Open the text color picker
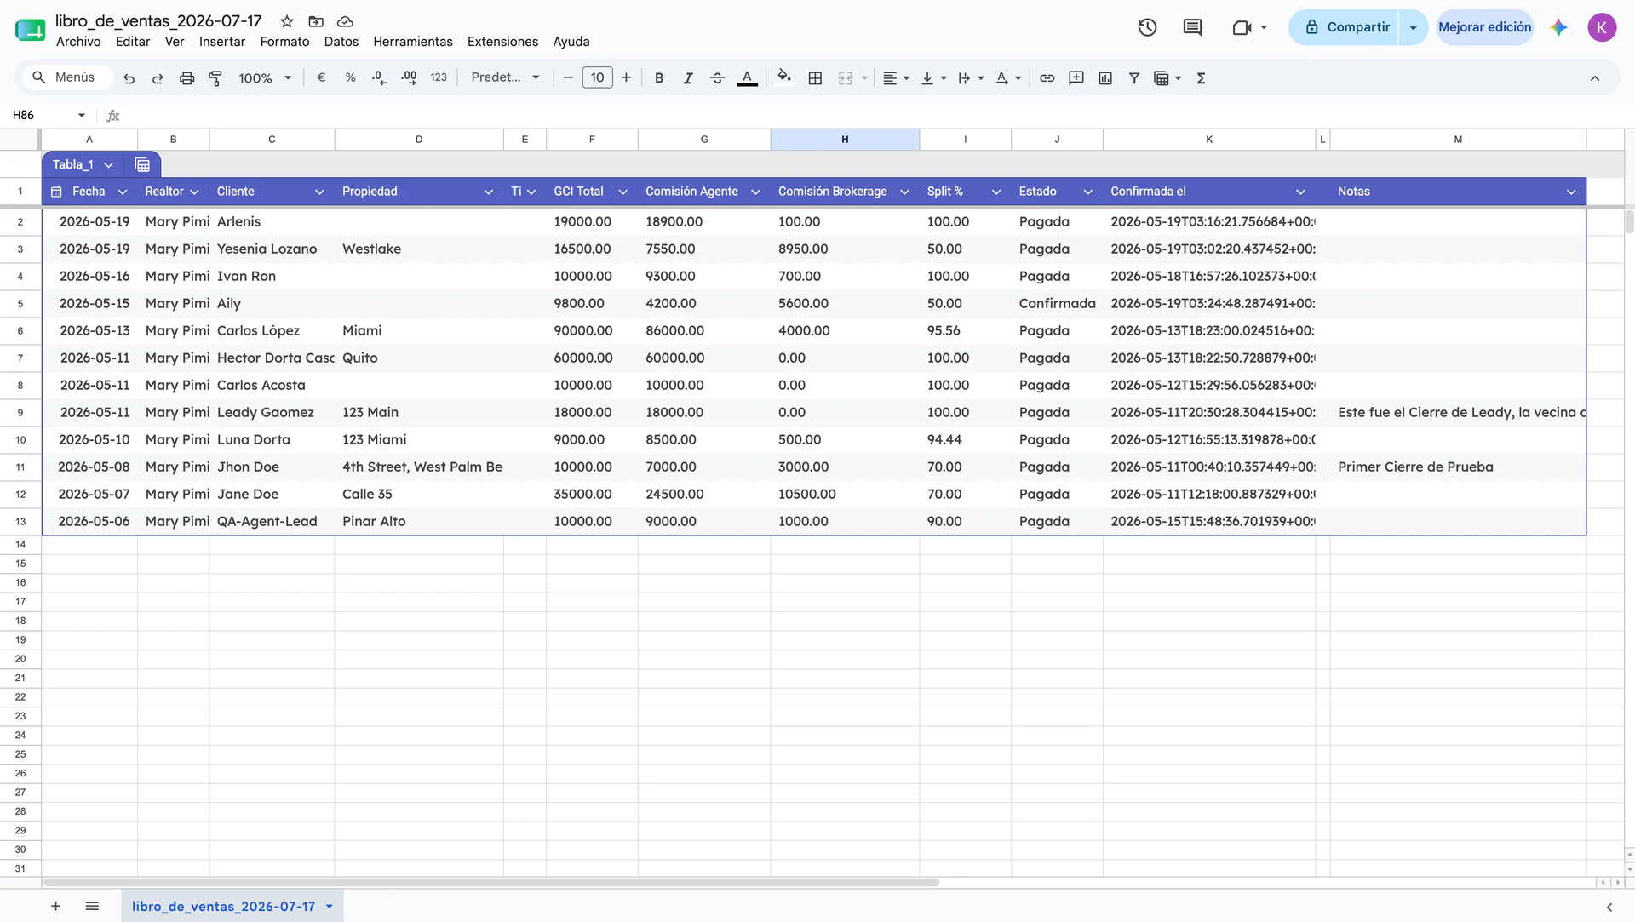 tap(747, 77)
